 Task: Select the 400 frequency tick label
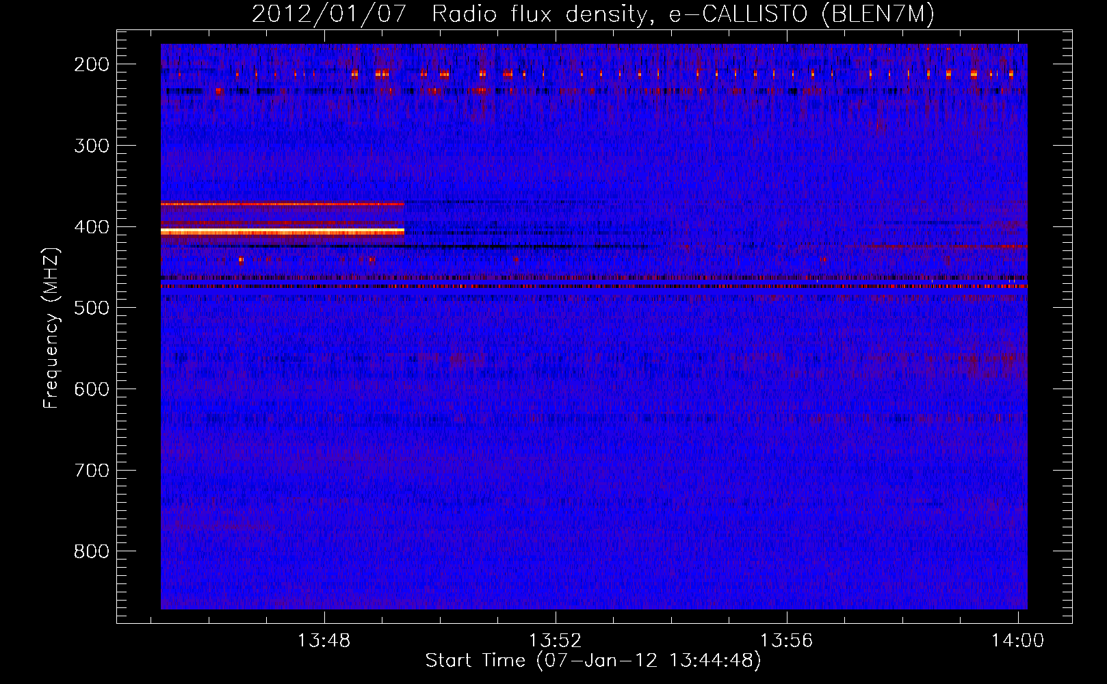coord(92,227)
